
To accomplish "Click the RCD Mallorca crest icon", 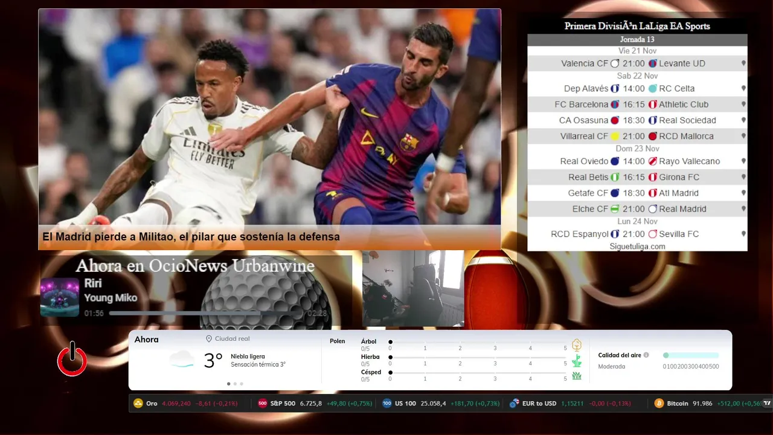I will (653, 137).
